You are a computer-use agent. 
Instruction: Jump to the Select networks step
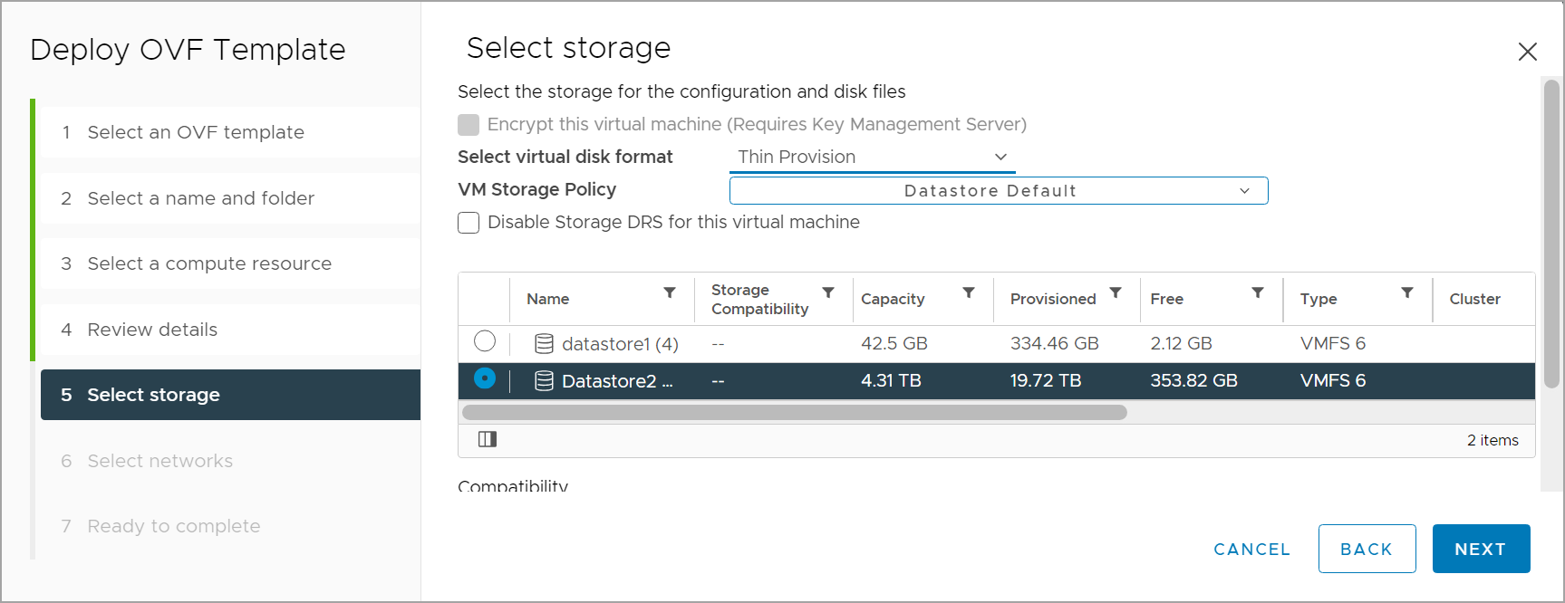pos(159,461)
